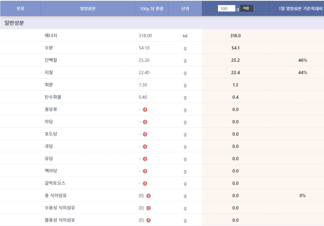This screenshot has height=226, width=324.
Task: Click the 갈락토오스 nutrient label
Action: point(55,183)
